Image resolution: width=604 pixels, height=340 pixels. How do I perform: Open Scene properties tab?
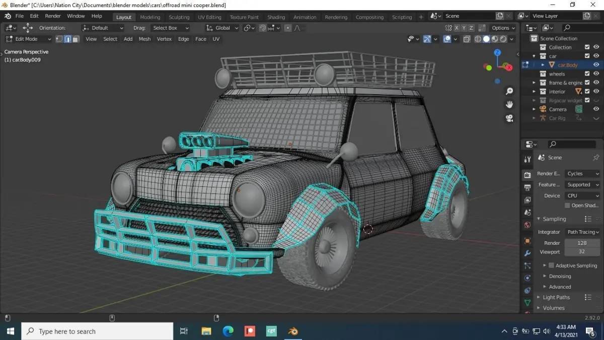pos(527,213)
